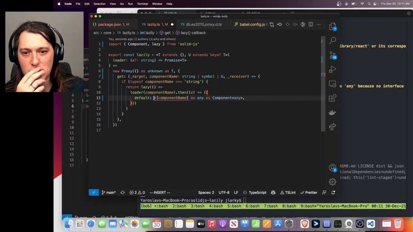Click the Synchronize Changes icon in the status bar
The image size is (413, 232).
123,193
